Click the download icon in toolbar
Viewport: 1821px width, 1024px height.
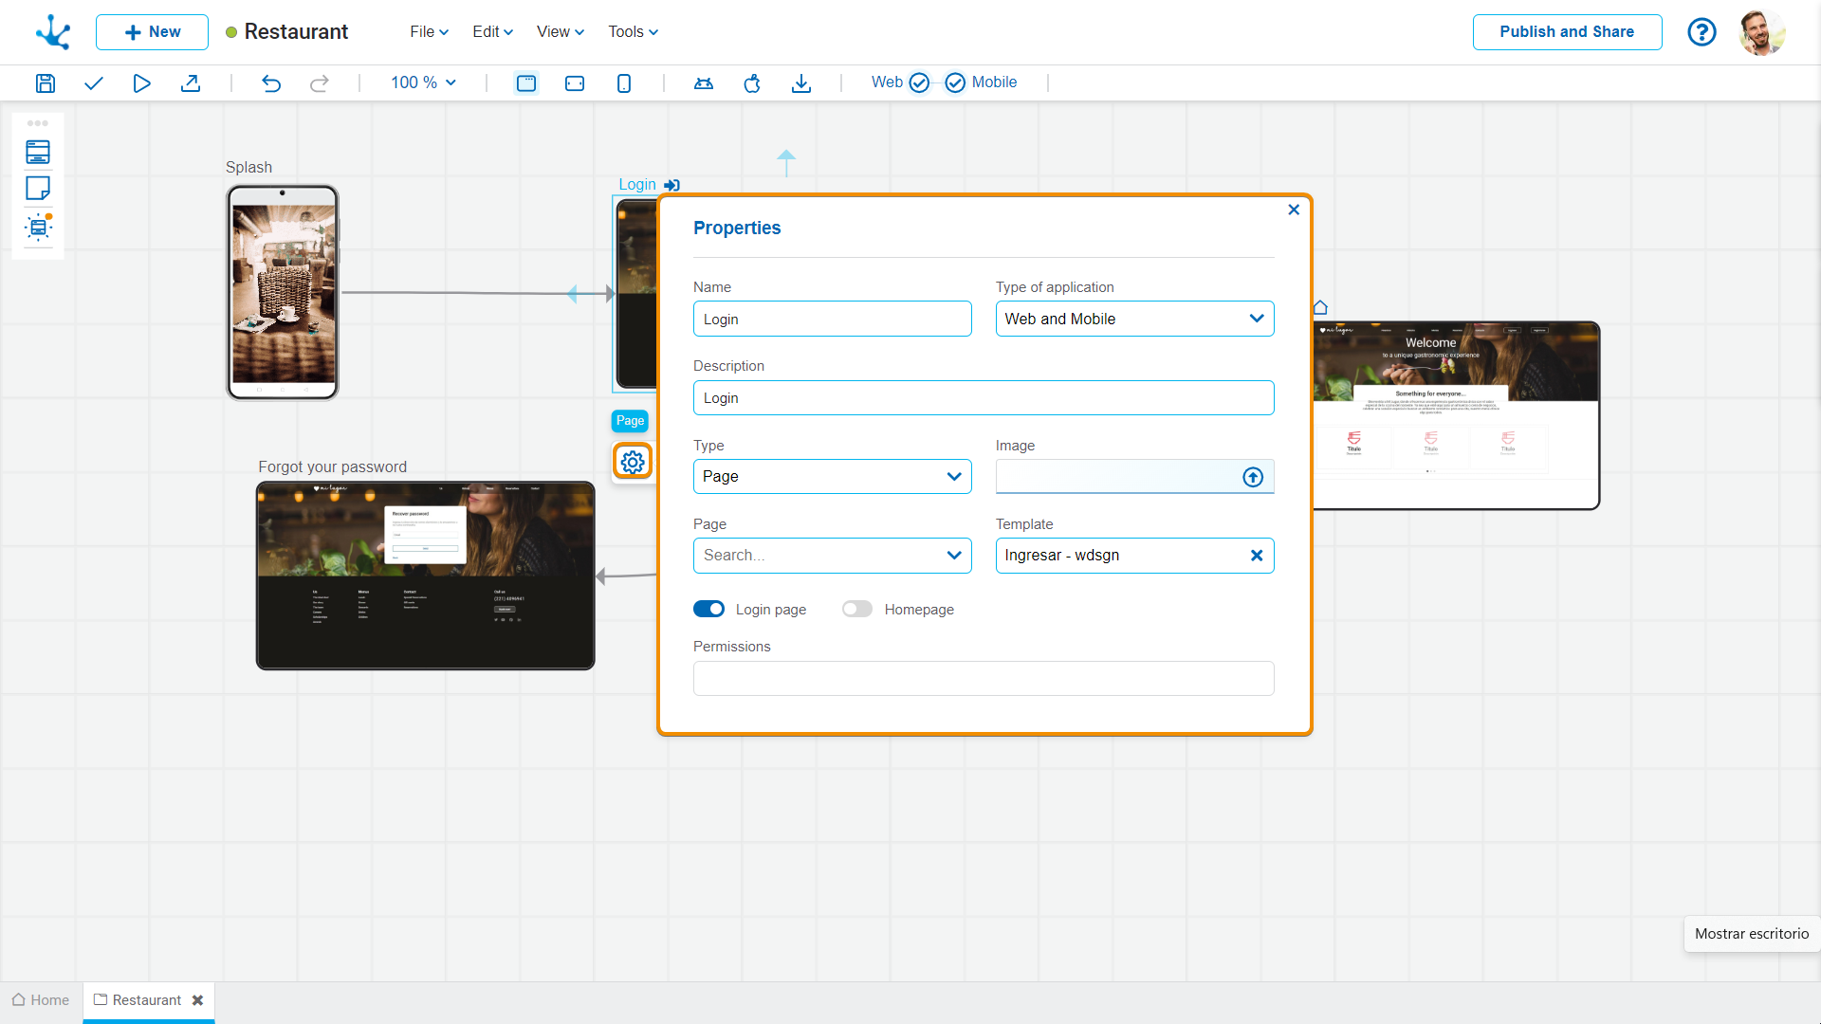coord(801,83)
